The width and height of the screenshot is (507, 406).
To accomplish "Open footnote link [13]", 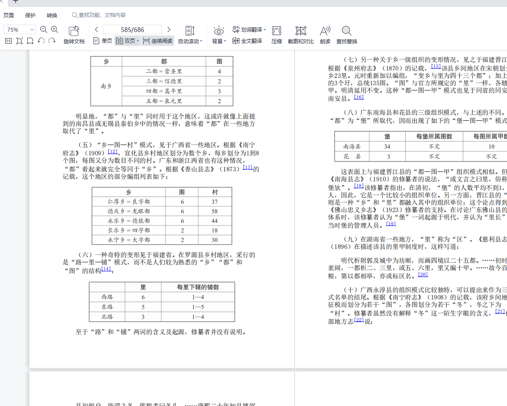I will pos(248,167).
